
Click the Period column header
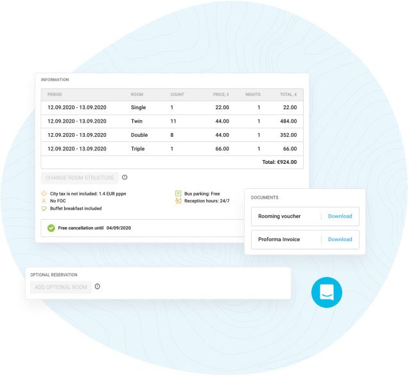point(55,94)
